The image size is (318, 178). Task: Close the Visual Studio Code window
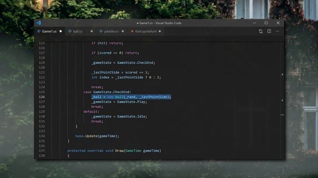point(278,23)
